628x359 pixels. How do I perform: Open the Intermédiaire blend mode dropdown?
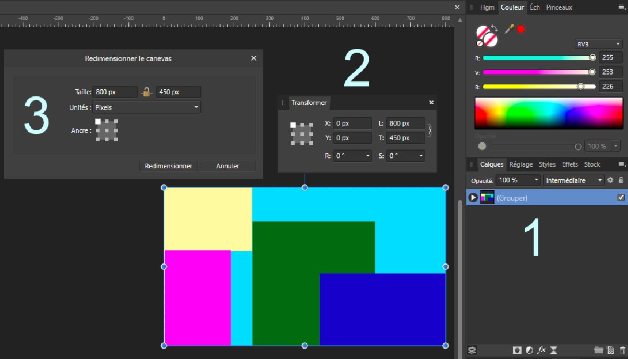click(x=574, y=180)
